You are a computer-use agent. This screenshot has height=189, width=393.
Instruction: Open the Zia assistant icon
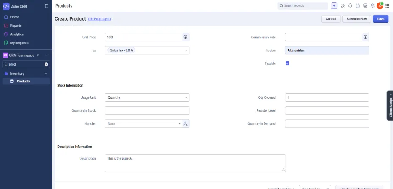343,6
